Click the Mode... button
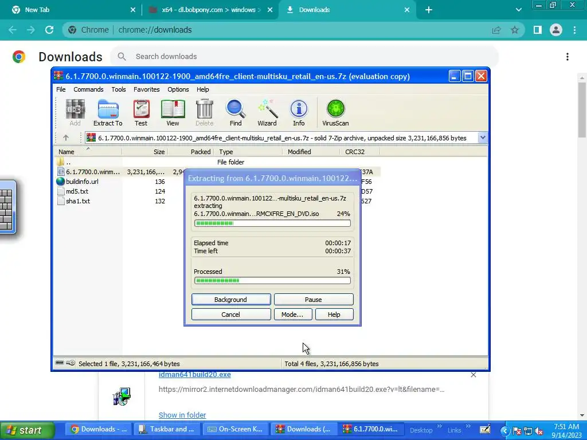 click(292, 315)
